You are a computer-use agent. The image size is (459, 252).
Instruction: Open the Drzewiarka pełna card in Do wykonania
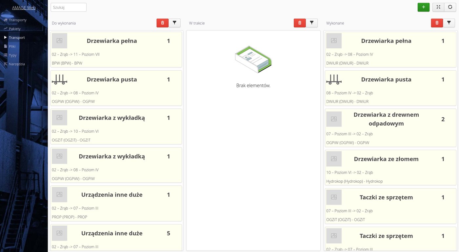(116, 49)
